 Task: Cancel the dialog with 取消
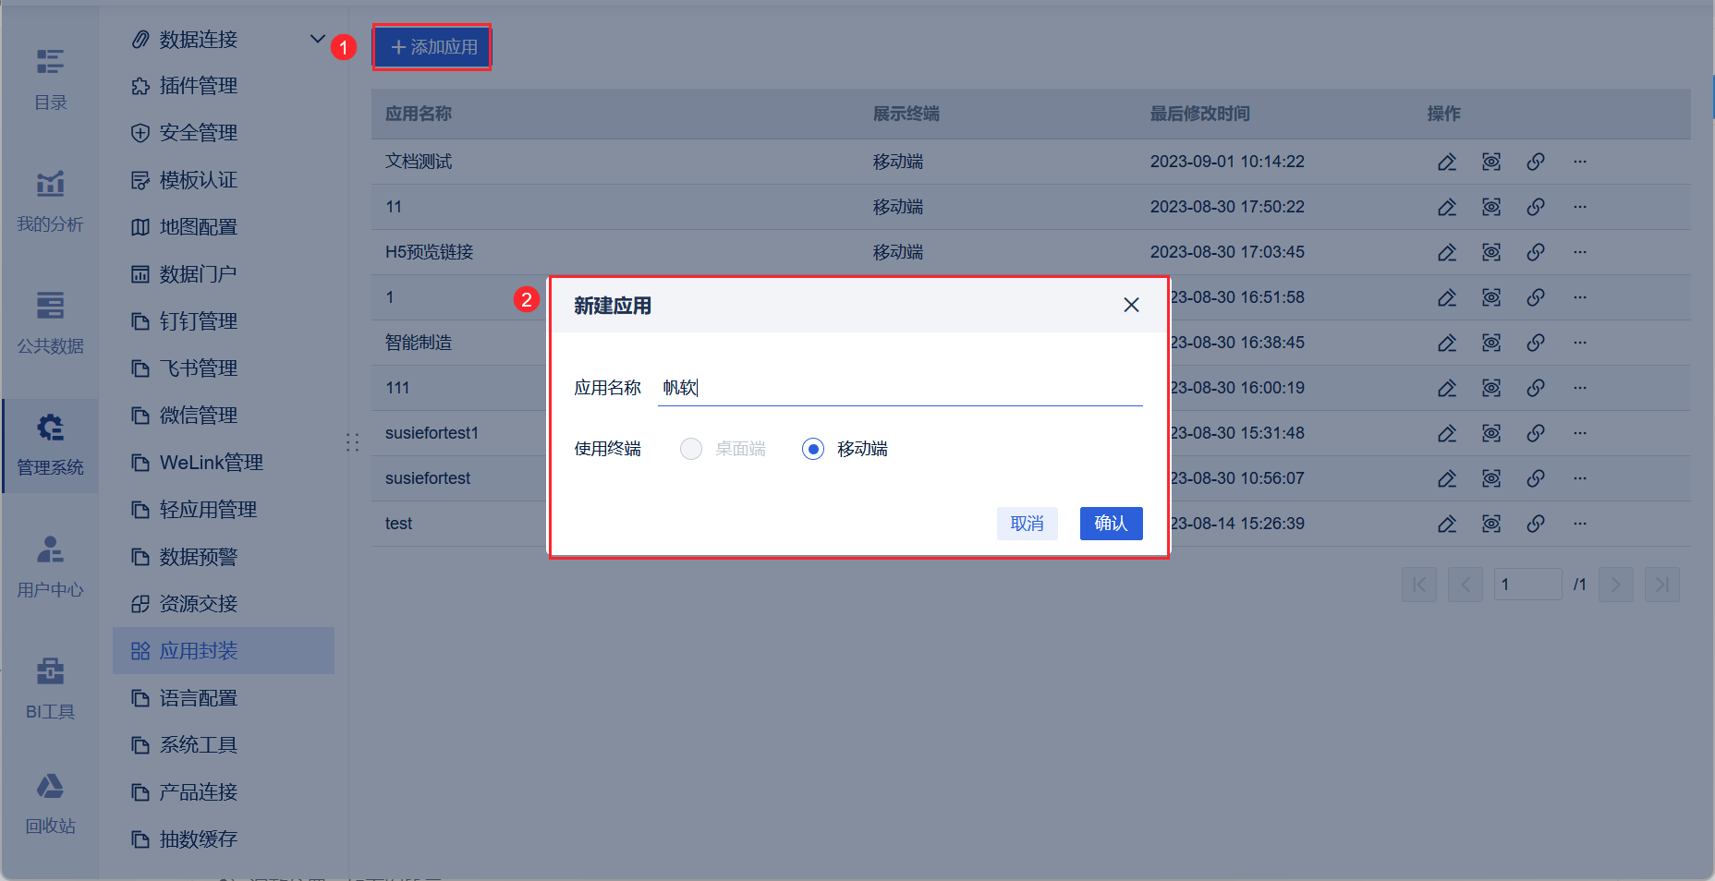(1028, 524)
